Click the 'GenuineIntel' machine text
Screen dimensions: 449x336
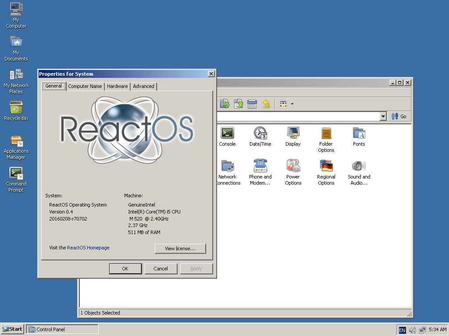[x=142, y=205]
